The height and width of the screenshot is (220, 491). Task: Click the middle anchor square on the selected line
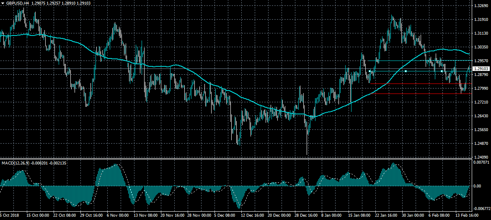pos(406,71)
